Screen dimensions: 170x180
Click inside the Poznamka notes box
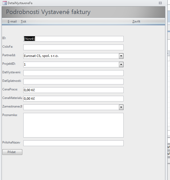tap(73, 125)
